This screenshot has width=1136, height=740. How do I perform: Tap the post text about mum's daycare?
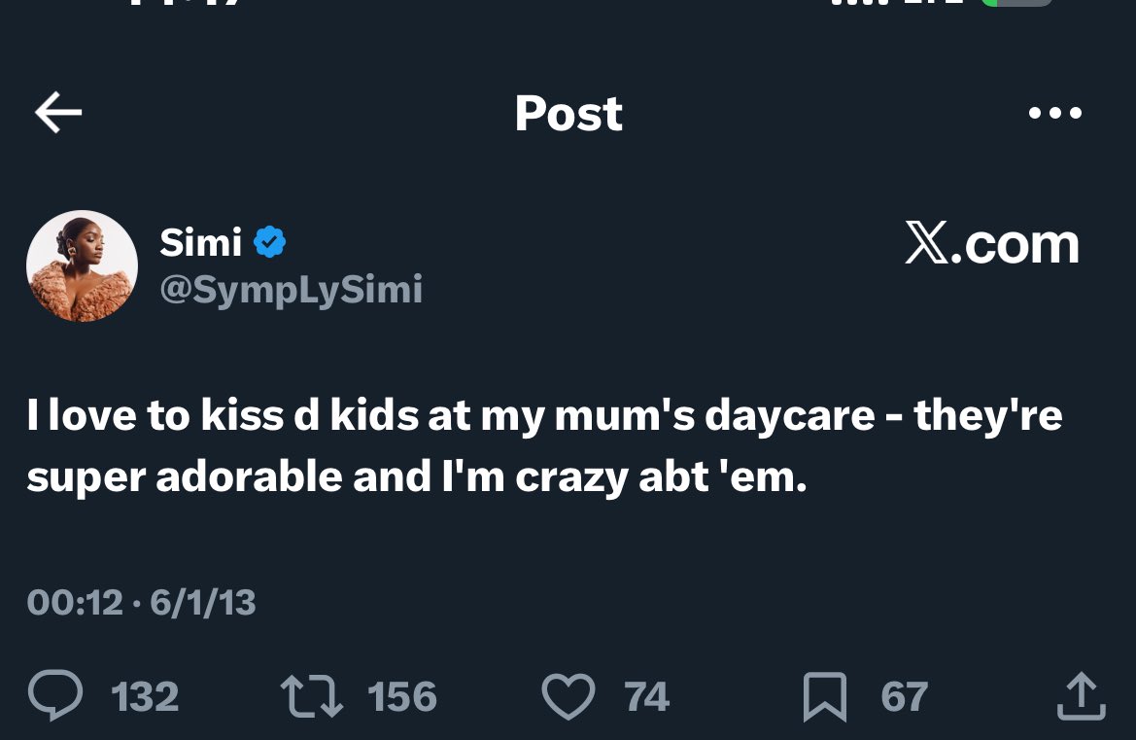tap(544, 446)
